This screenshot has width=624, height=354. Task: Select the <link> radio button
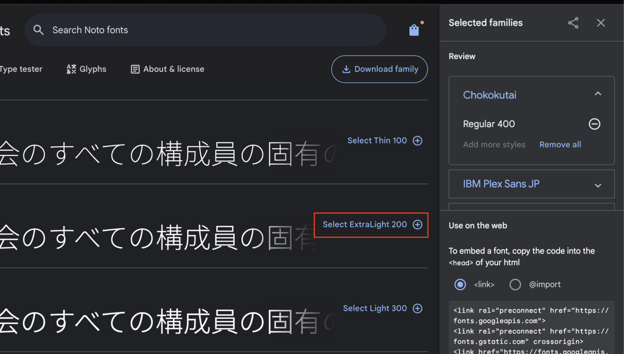460,284
